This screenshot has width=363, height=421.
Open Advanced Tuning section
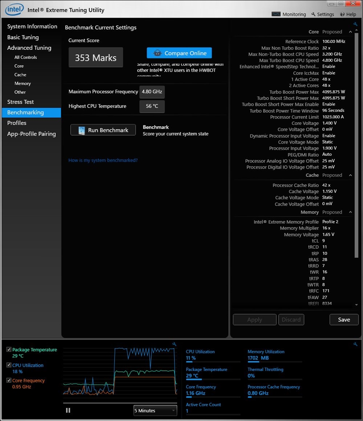click(29, 48)
